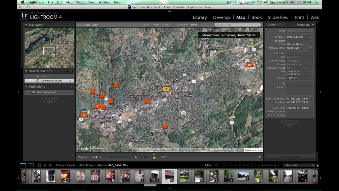Screen dimensions: 339x191
Task: Click the filmstrip horizontal scrollbar thumb
Action: (150, 185)
